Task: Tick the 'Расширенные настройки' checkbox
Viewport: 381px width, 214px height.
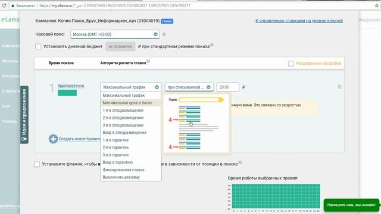Action: click(x=291, y=64)
